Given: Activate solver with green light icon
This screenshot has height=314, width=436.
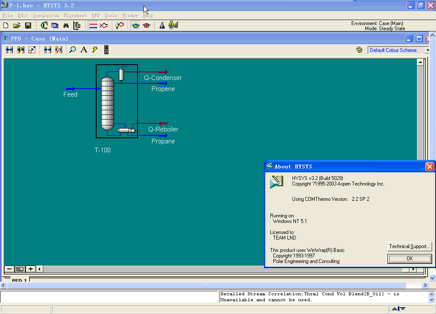Looking at the screenshot, I should pos(136,26).
